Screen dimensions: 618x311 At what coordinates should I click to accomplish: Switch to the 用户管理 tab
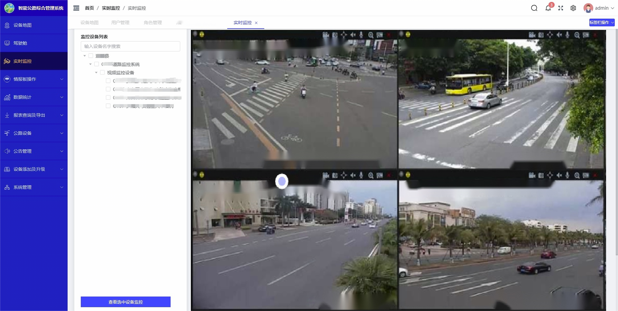(x=120, y=23)
